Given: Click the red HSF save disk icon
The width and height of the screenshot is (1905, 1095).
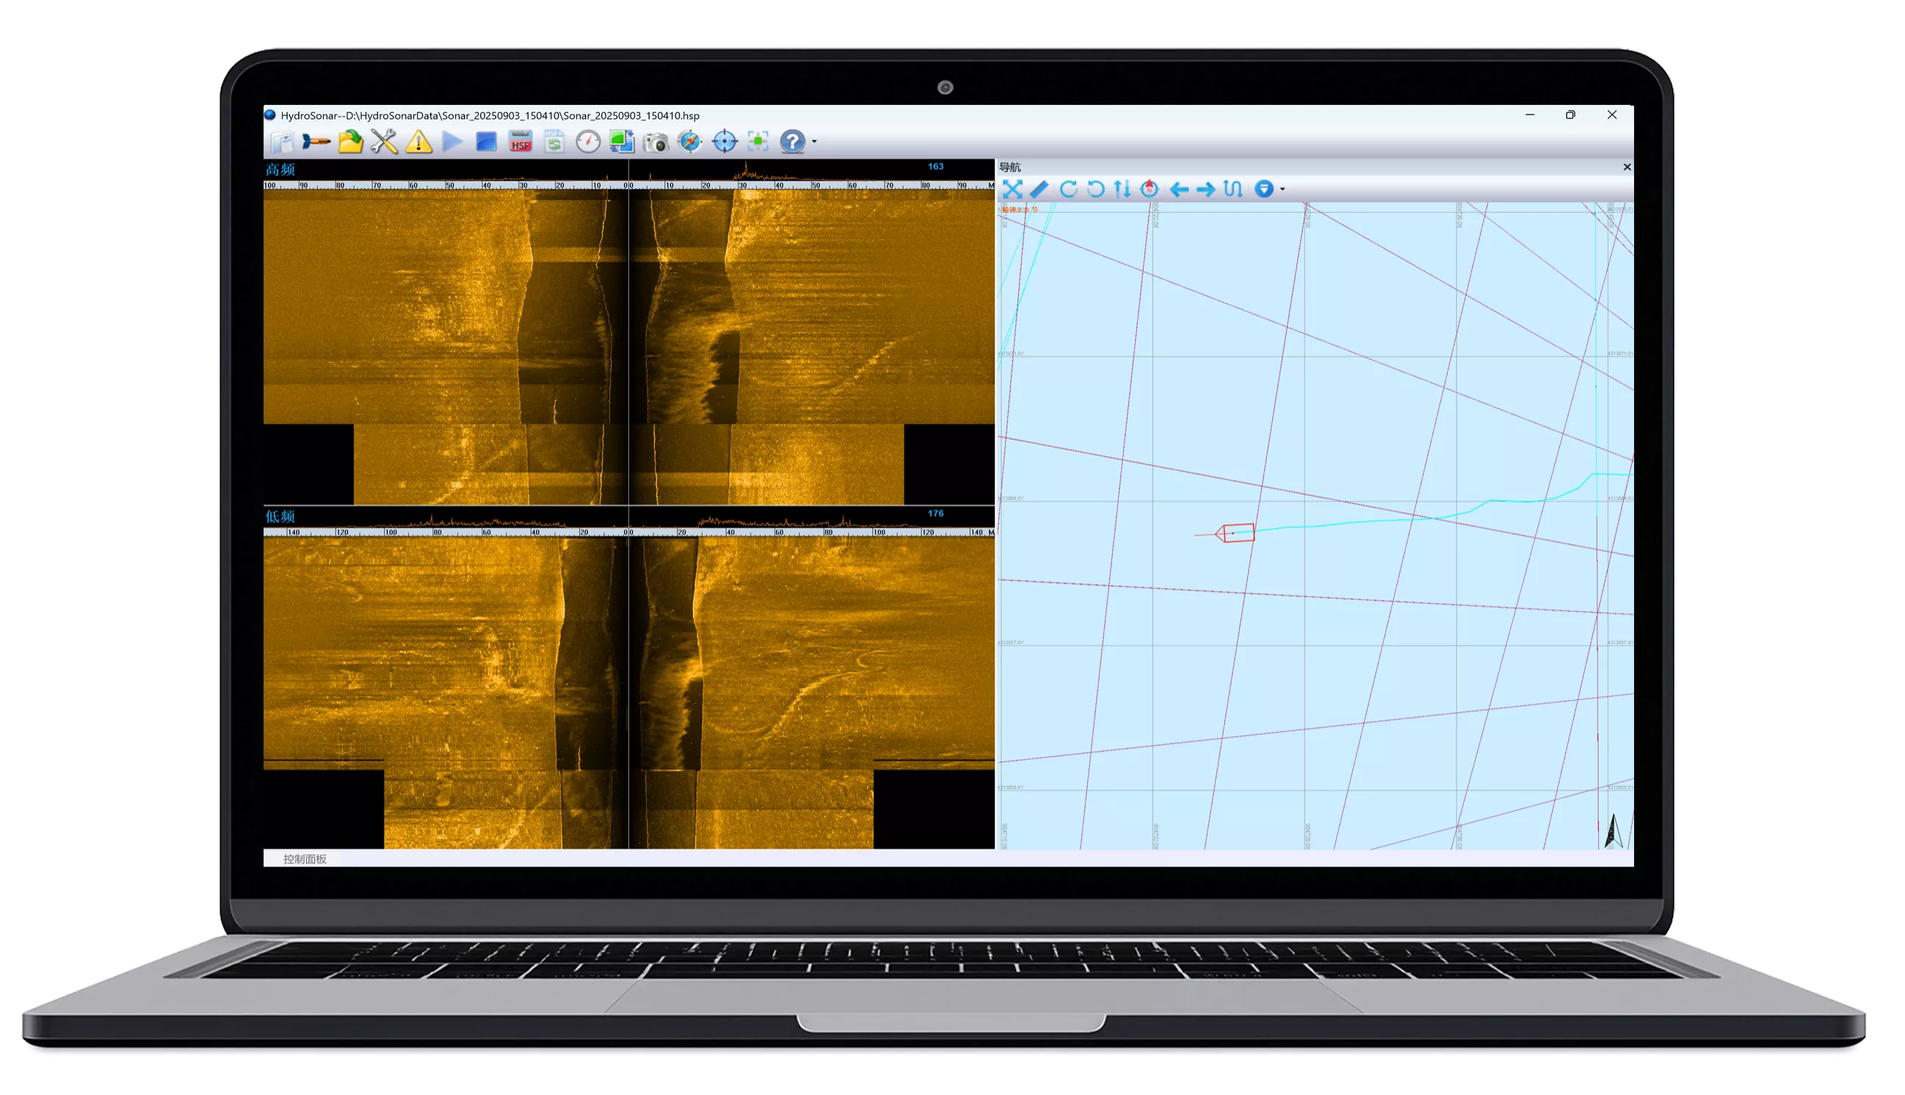Looking at the screenshot, I should (x=520, y=142).
